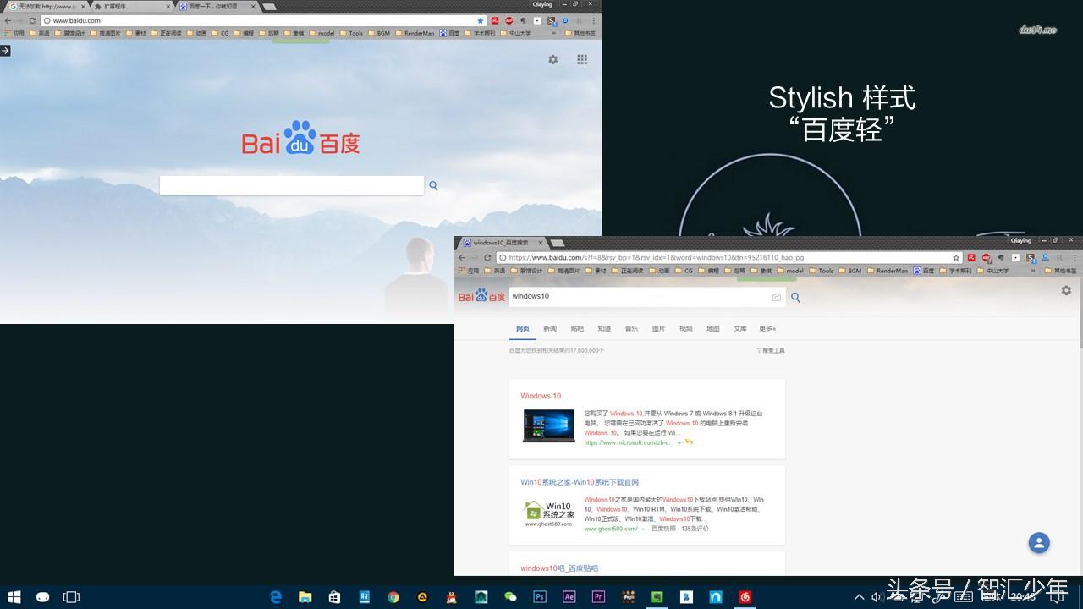The image size is (1083, 609).
Task: Click the Adblock extension icon in the toolbar
Action: pos(986,257)
